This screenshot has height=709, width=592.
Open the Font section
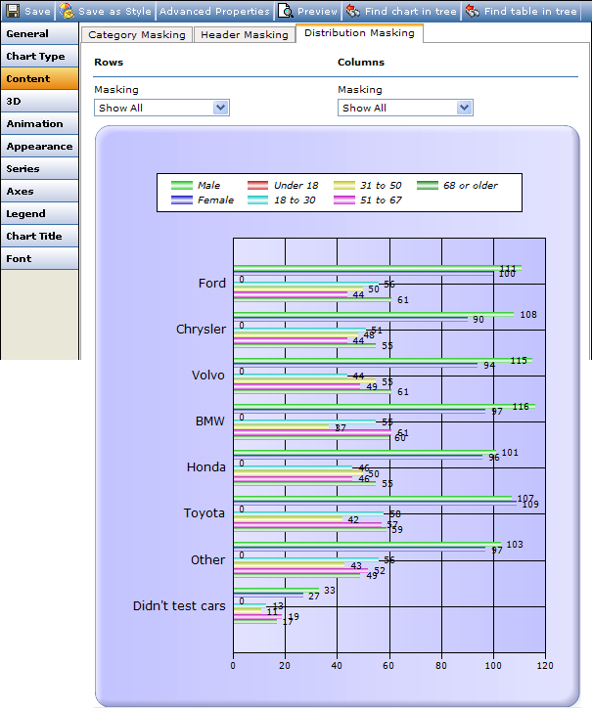click(39, 258)
